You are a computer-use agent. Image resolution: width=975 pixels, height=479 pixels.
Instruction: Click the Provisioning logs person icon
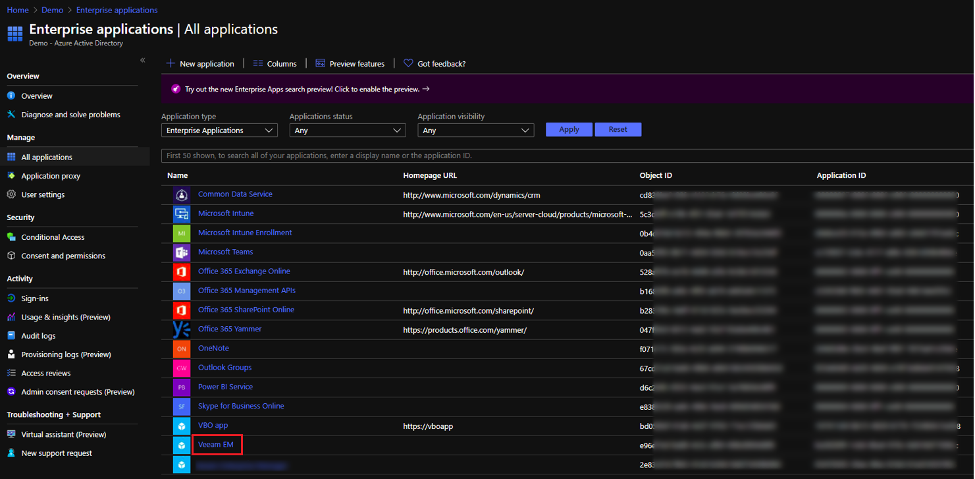11,354
